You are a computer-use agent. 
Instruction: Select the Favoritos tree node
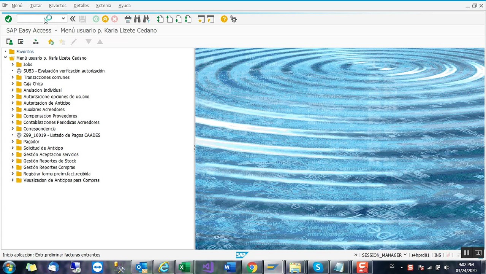coord(25,51)
